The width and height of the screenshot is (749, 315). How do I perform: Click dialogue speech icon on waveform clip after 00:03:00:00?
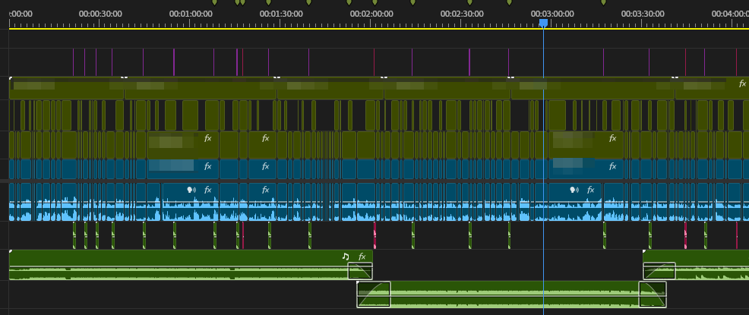pos(574,190)
